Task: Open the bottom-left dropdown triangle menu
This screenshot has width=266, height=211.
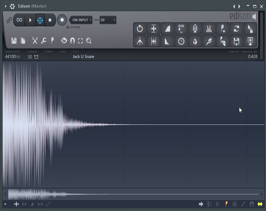Action: coord(5,204)
